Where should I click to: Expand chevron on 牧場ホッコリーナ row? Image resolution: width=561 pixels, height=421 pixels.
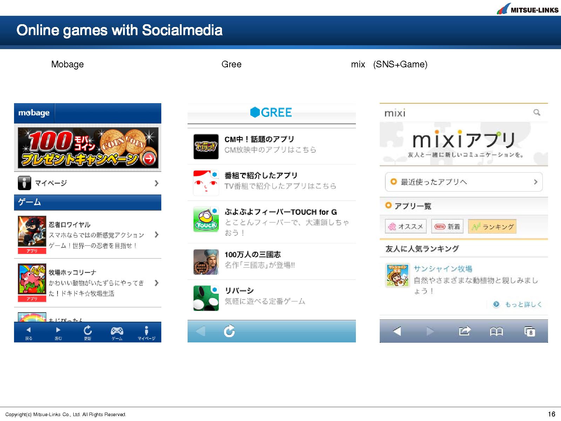(156, 283)
